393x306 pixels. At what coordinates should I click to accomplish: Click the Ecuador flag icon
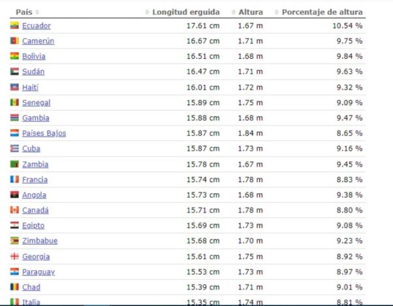pyautogui.click(x=14, y=25)
